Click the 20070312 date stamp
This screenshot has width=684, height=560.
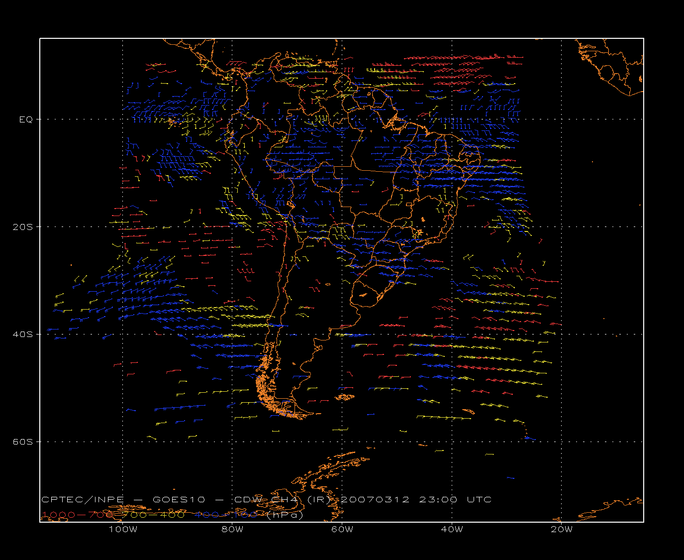tap(375, 499)
